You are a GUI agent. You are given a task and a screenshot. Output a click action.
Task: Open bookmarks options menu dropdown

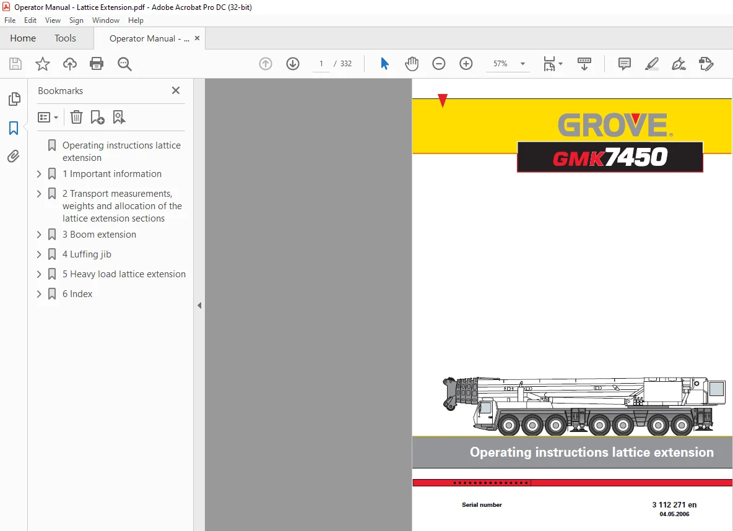pyautogui.click(x=48, y=117)
